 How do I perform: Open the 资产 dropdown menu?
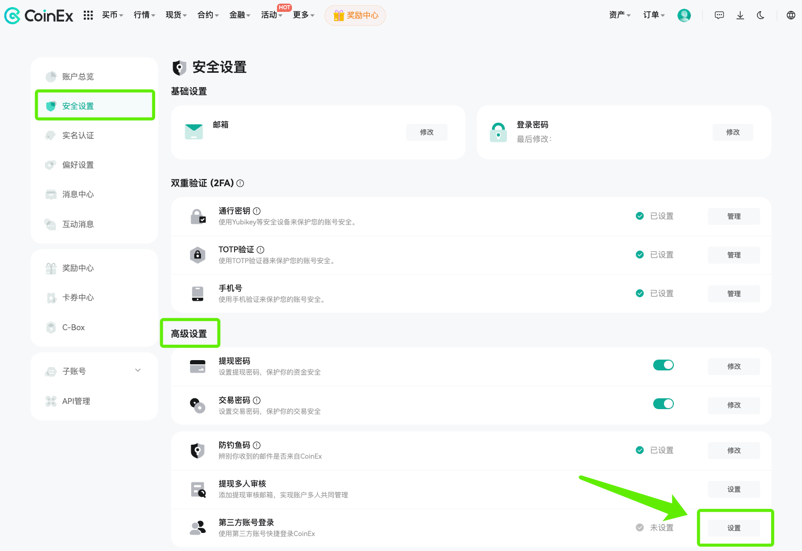coord(619,15)
